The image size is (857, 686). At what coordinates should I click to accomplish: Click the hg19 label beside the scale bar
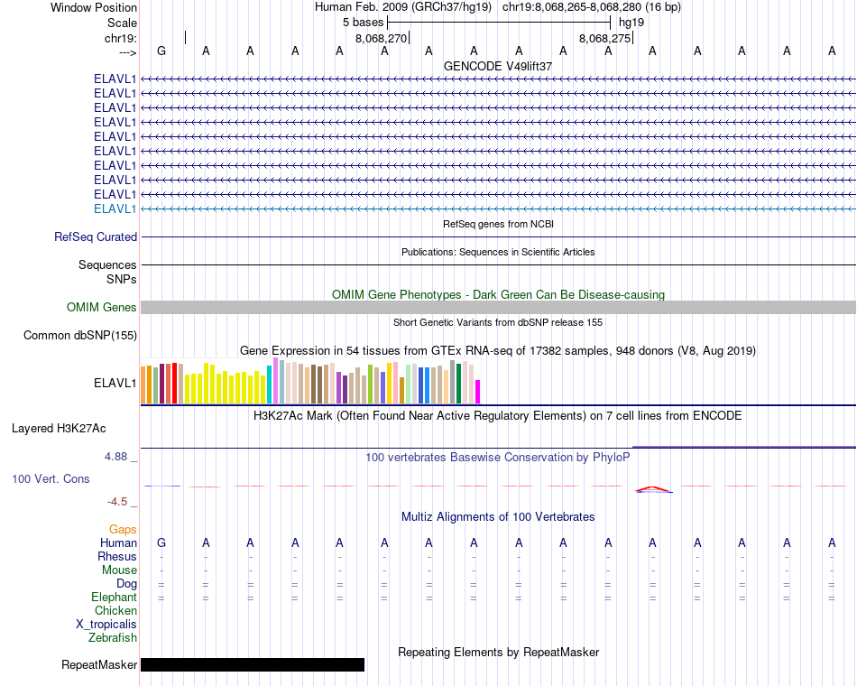631,23
